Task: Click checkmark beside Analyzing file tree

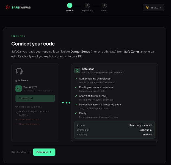Action: (76, 96)
